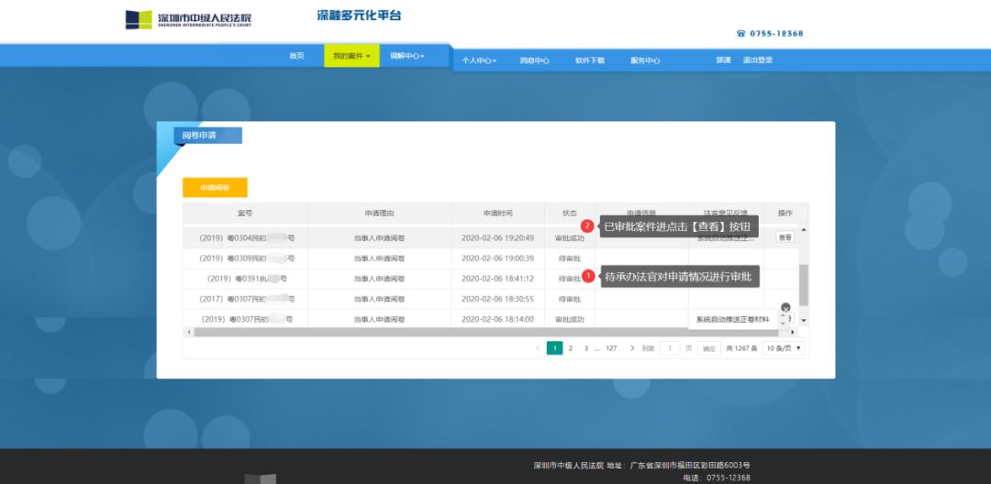991x484 pixels.
Task: Expand the 我的案件 dropdown menu
Action: point(351,57)
